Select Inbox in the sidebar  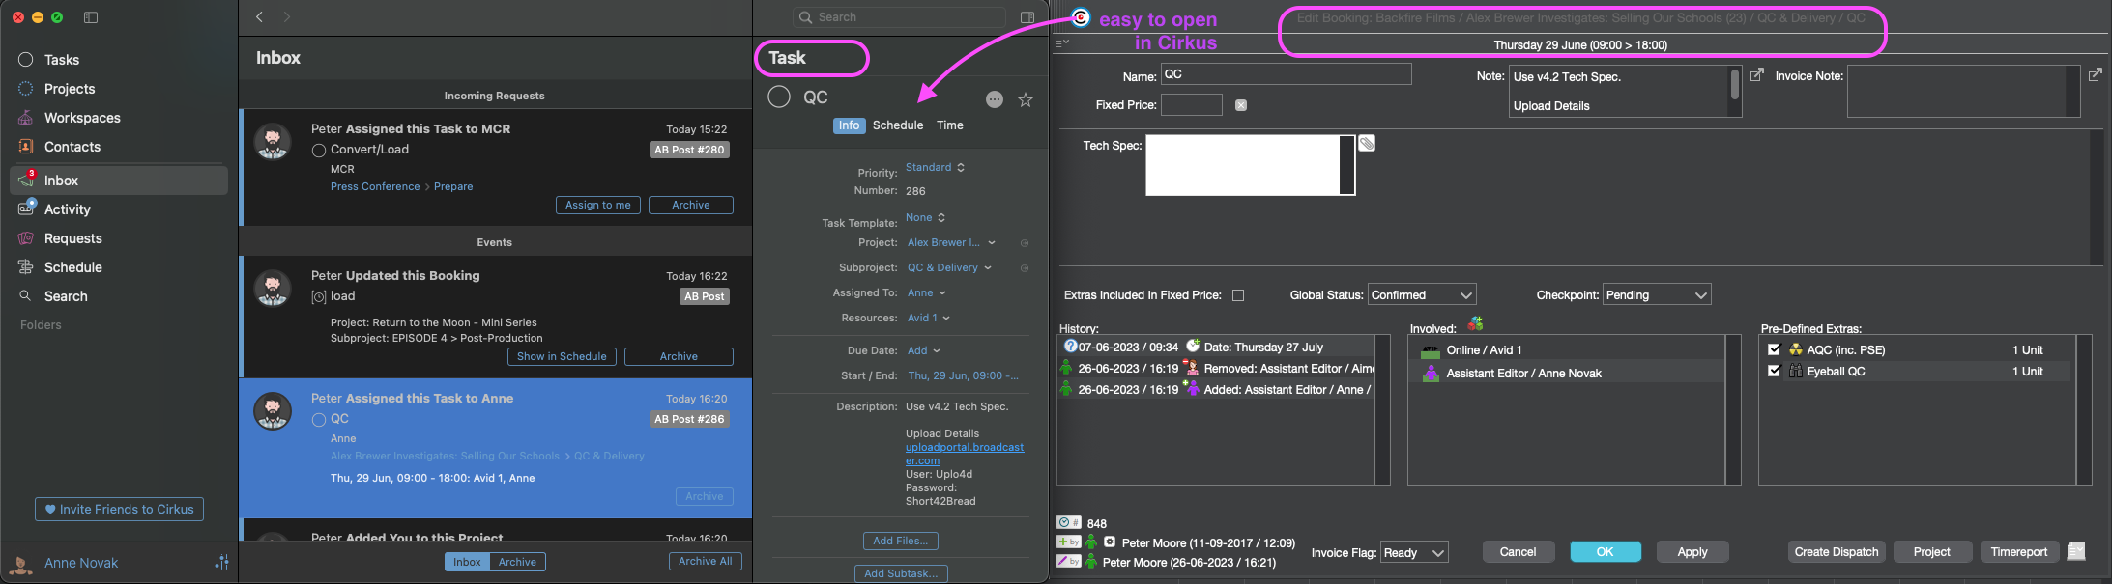coord(119,181)
